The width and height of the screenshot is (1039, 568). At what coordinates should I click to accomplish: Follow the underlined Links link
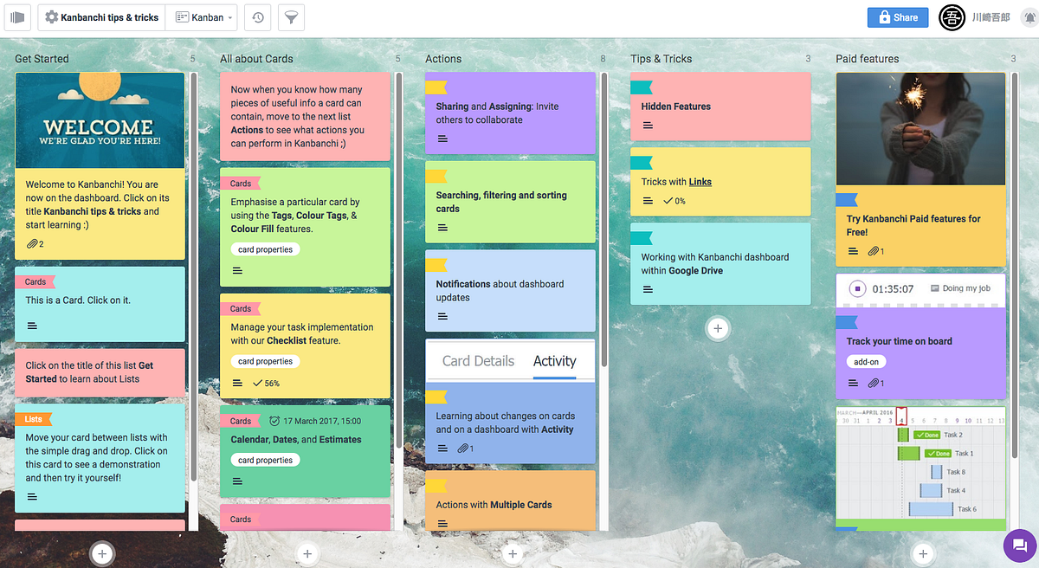(700, 182)
